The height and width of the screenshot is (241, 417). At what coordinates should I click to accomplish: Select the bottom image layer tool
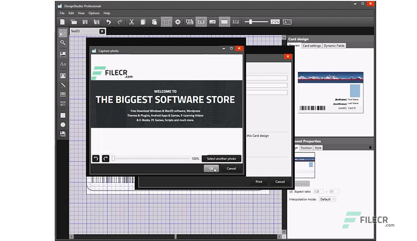coord(63,134)
